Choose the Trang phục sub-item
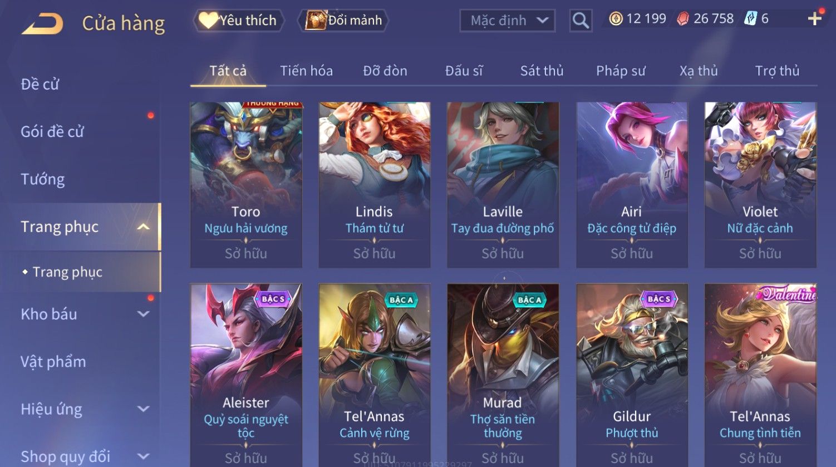The image size is (836, 467). tap(67, 272)
